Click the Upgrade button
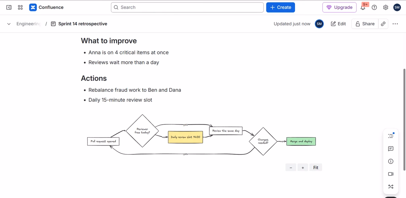406x198 pixels. (339, 7)
